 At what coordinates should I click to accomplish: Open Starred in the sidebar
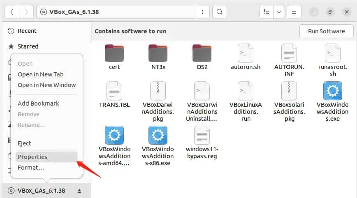pos(28,46)
